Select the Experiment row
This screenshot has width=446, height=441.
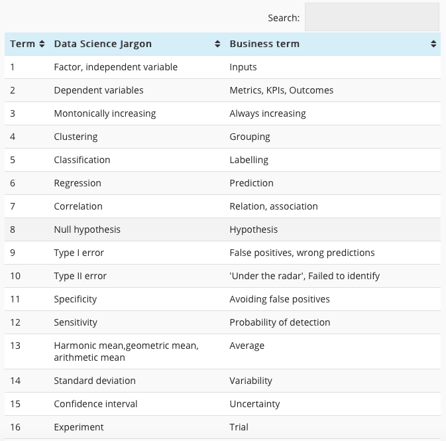pyautogui.click(x=223, y=427)
